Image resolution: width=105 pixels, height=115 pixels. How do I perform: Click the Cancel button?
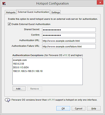(x=78, y=108)
